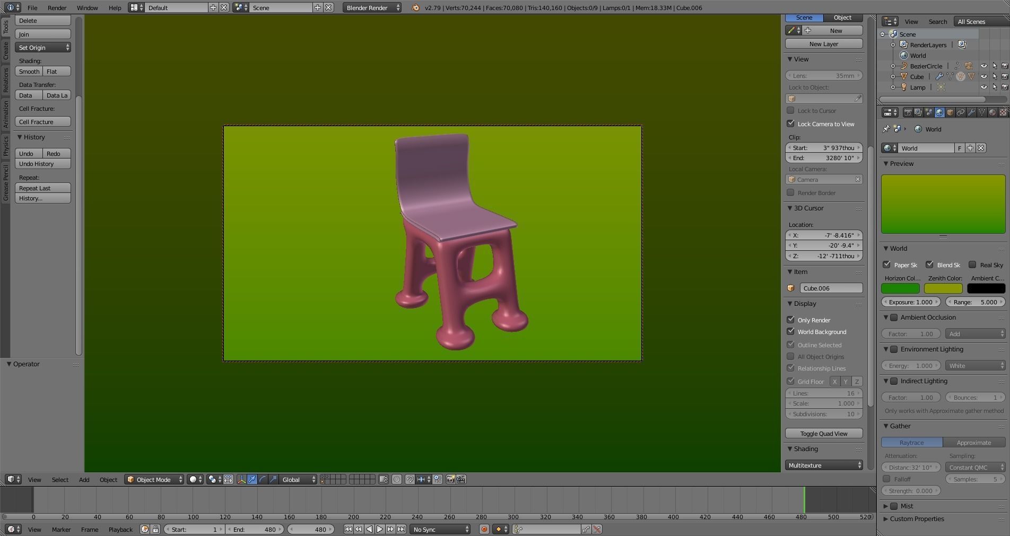Open the Object Mode dropdown

(x=154, y=479)
